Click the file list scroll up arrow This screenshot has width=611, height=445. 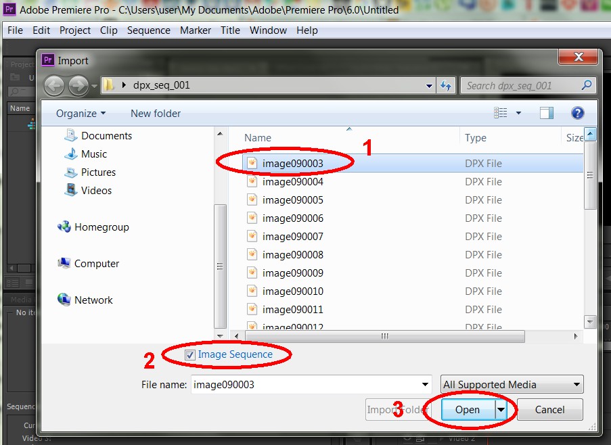pyautogui.click(x=590, y=135)
